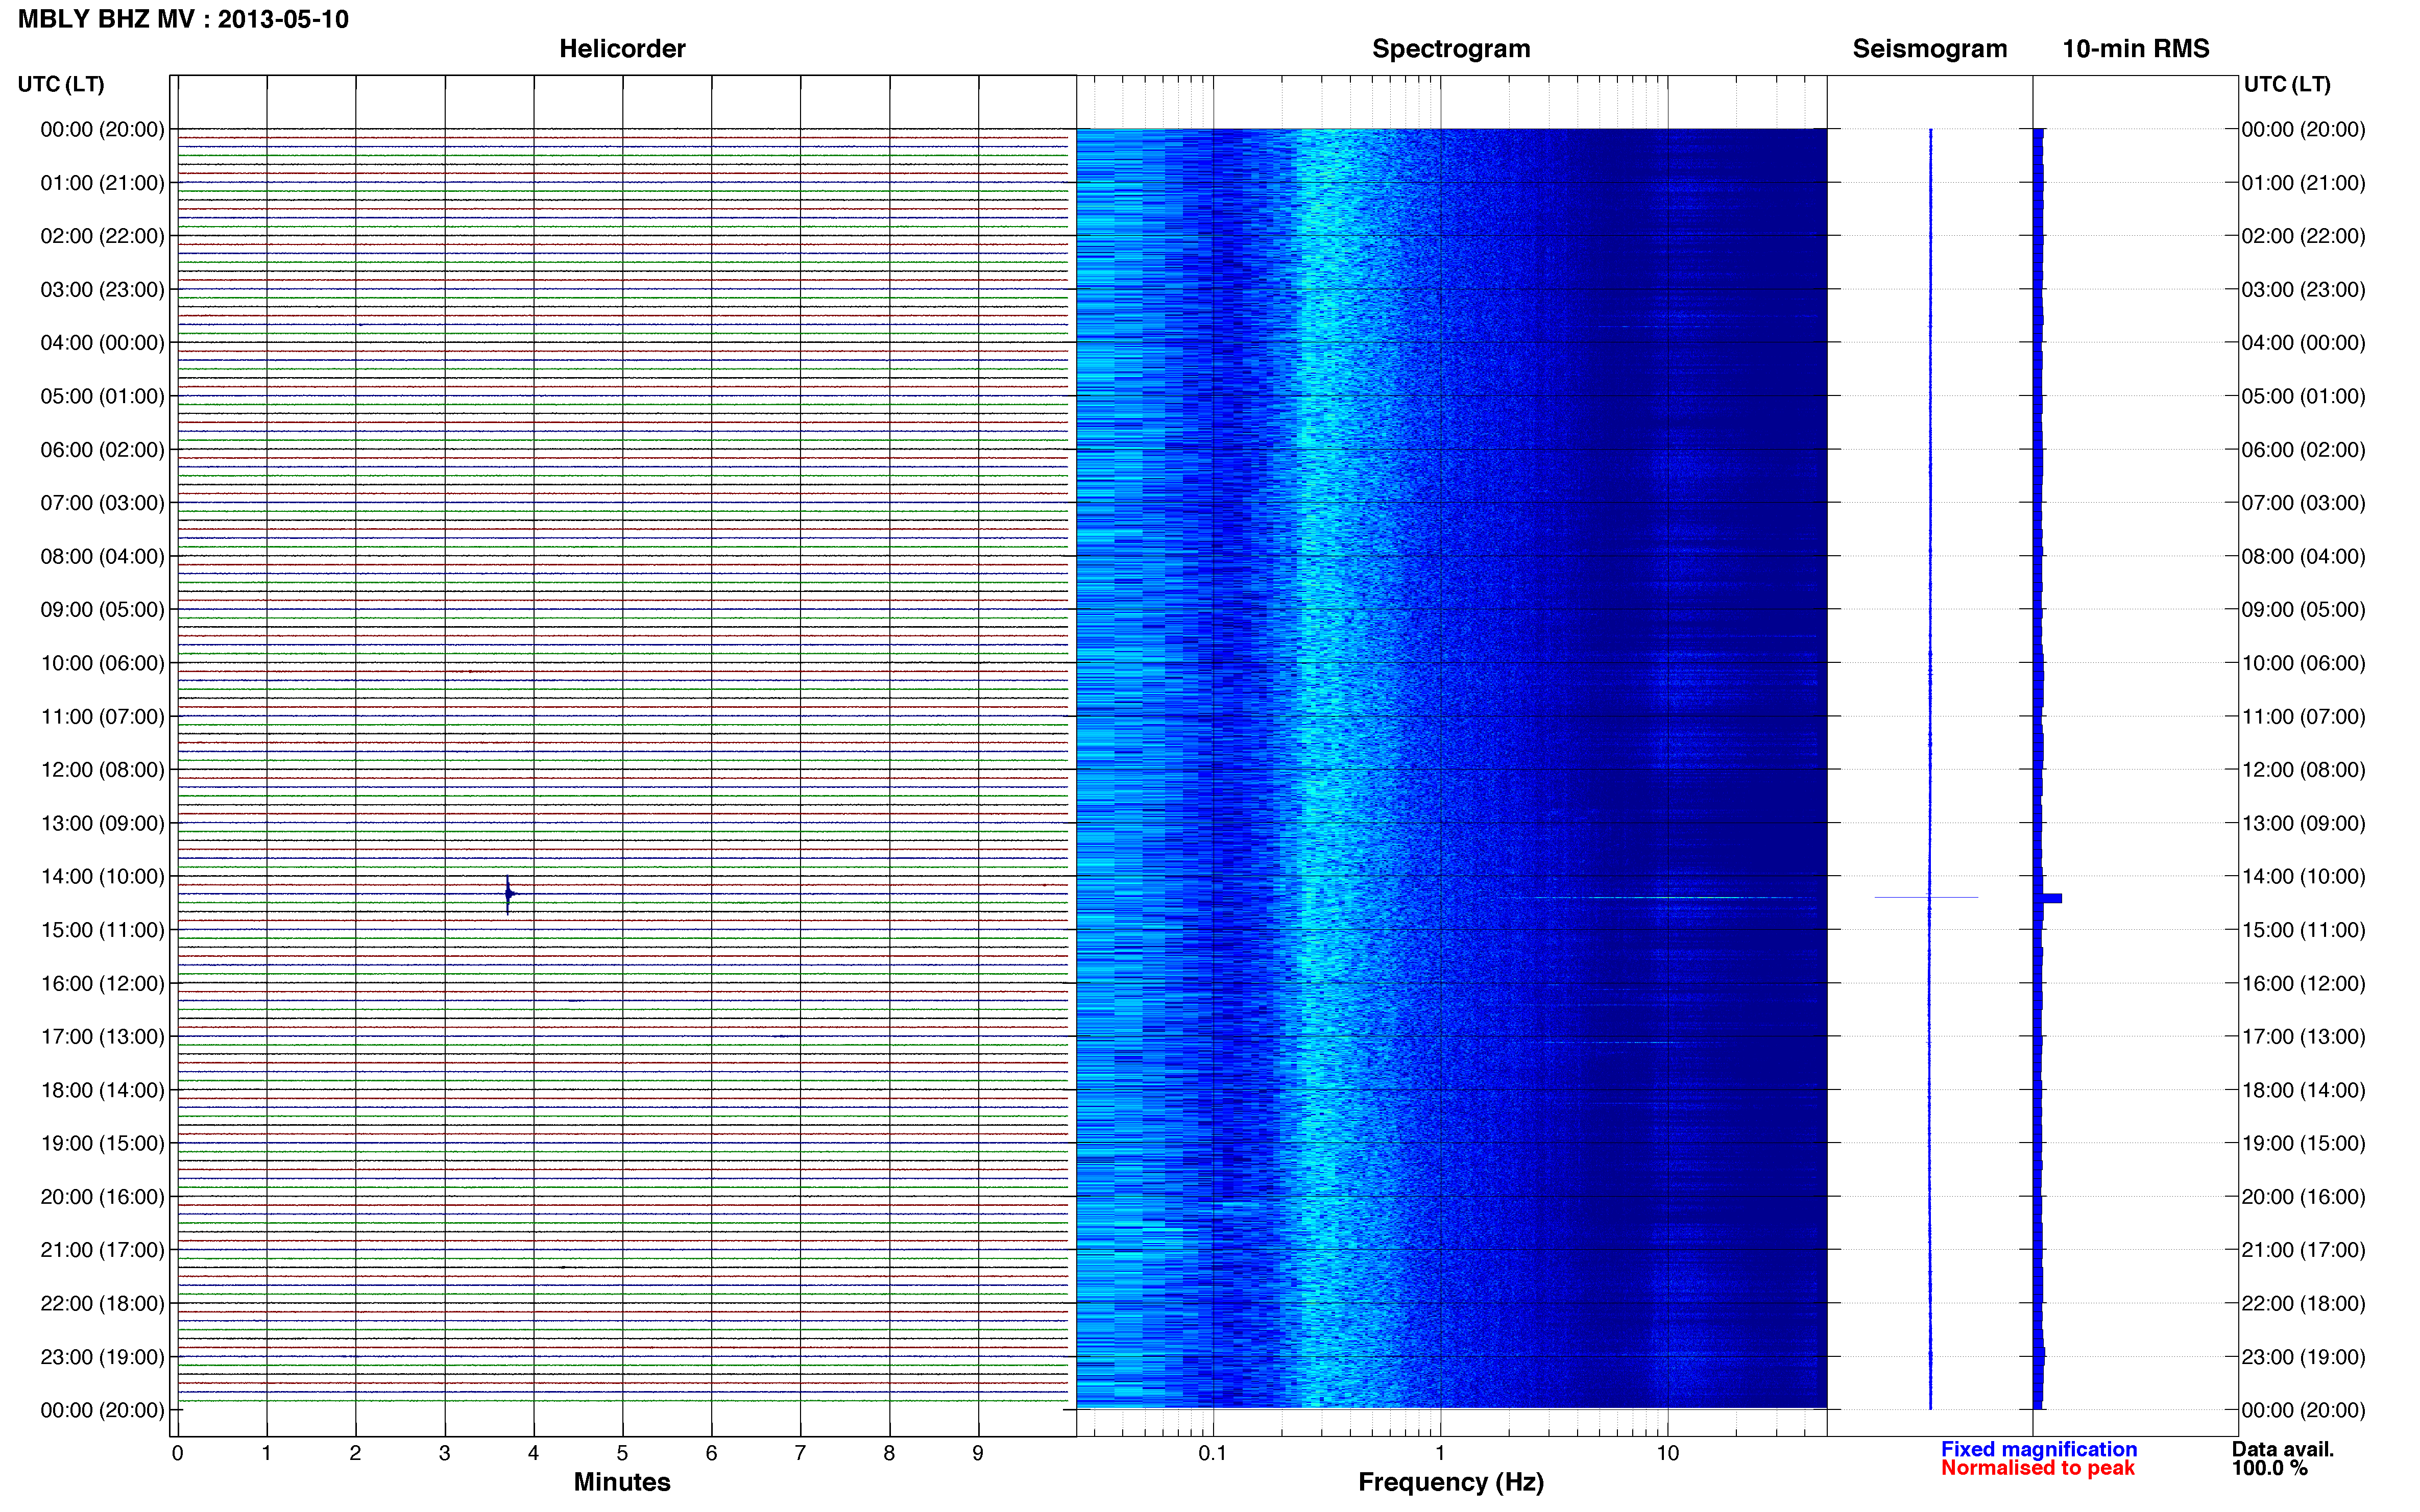Click right-side time label '01:00 (21:00)'
This screenshot has height=1512, width=2420.
point(2303,183)
